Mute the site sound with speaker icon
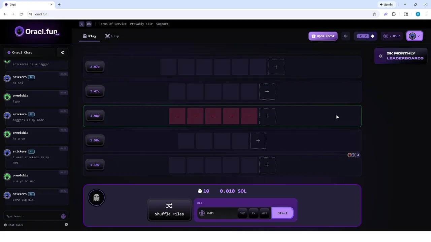This screenshot has width=431, height=242. pyautogui.click(x=345, y=36)
